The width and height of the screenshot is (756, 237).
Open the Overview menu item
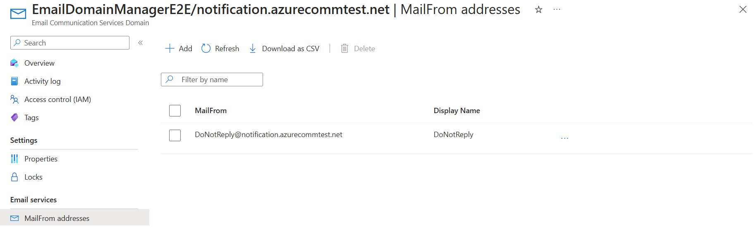coord(39,63)
